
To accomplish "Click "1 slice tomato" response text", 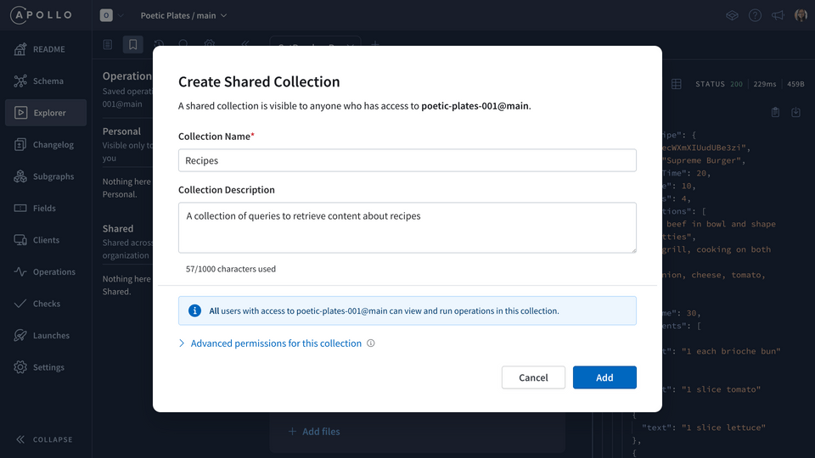I will (721, 389).
